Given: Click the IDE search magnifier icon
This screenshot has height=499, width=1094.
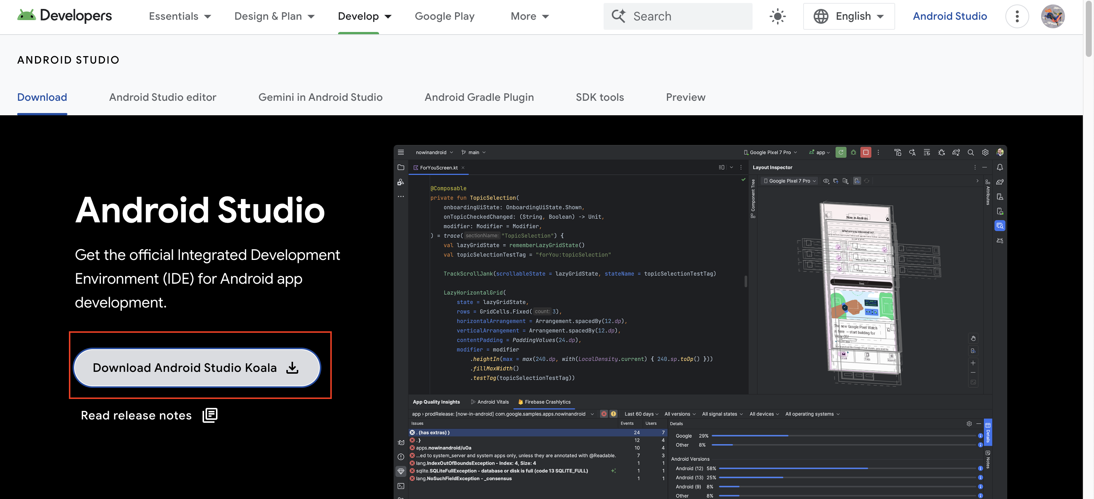Looking at the screenshot, I should [970, 152].
